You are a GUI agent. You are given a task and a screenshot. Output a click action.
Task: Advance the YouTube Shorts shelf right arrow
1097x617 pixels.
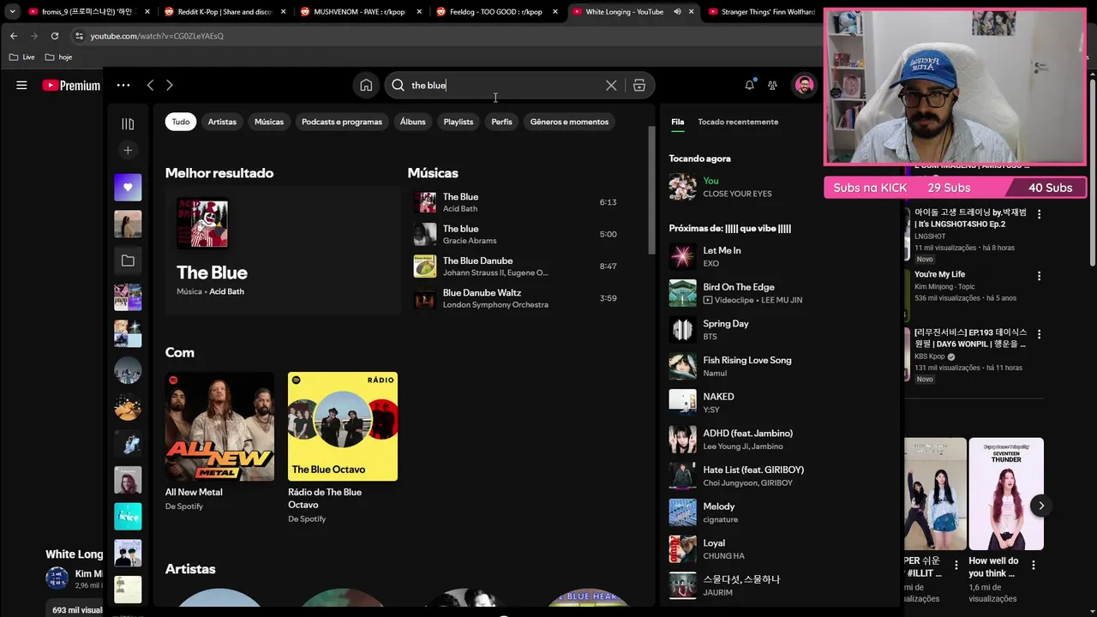1041,506
